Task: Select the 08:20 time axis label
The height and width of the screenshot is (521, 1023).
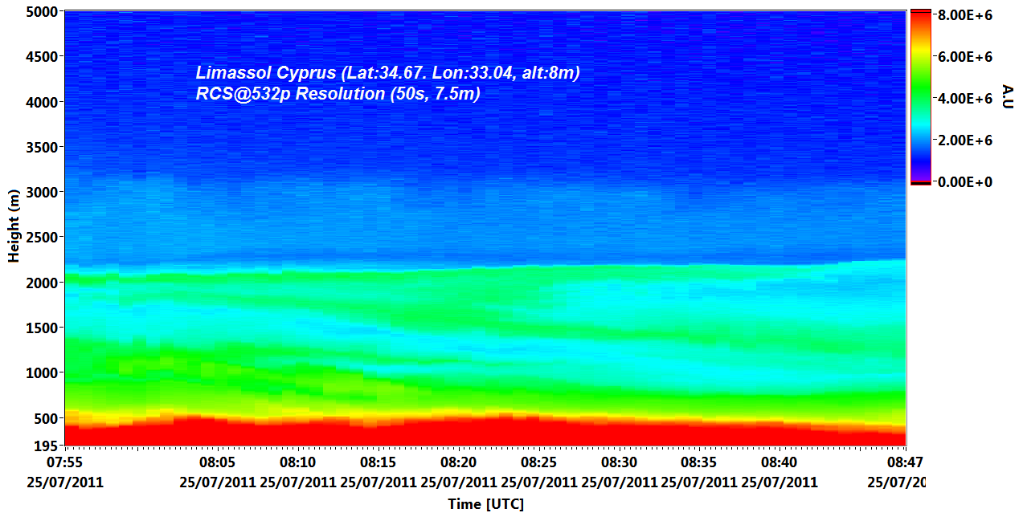Action: pos(458,463)
